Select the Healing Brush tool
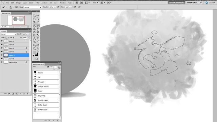Viewport: 217px width, 122px height. click(34, 25)
